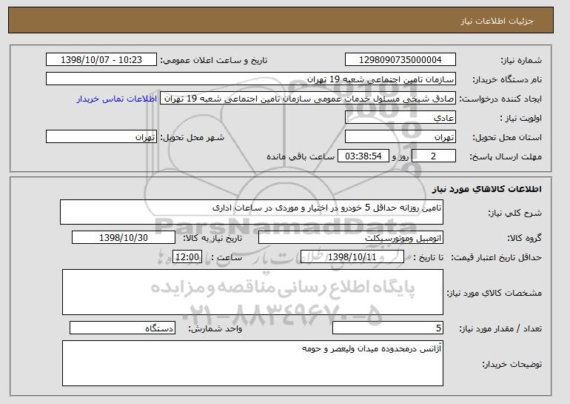Click the واحد شمارش label

[215, 328]
